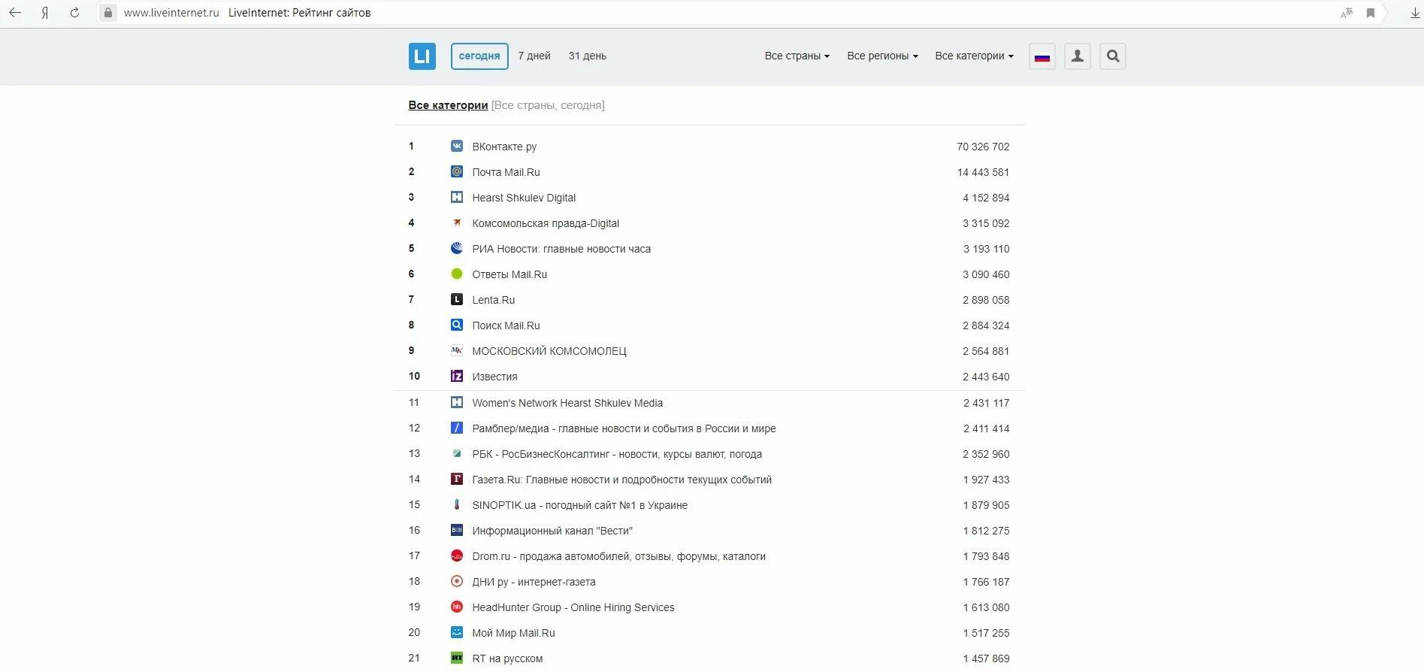
Task: Switch to the 31 день period
Action: [x=587, y=56]
